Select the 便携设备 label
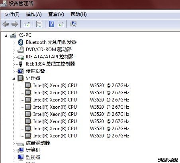 point(35,71)
